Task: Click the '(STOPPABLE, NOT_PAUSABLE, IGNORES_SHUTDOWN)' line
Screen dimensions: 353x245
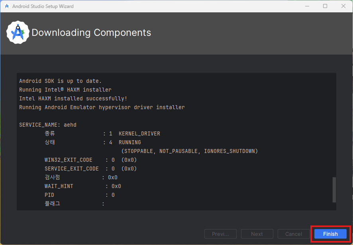Action: click(190, 151)
